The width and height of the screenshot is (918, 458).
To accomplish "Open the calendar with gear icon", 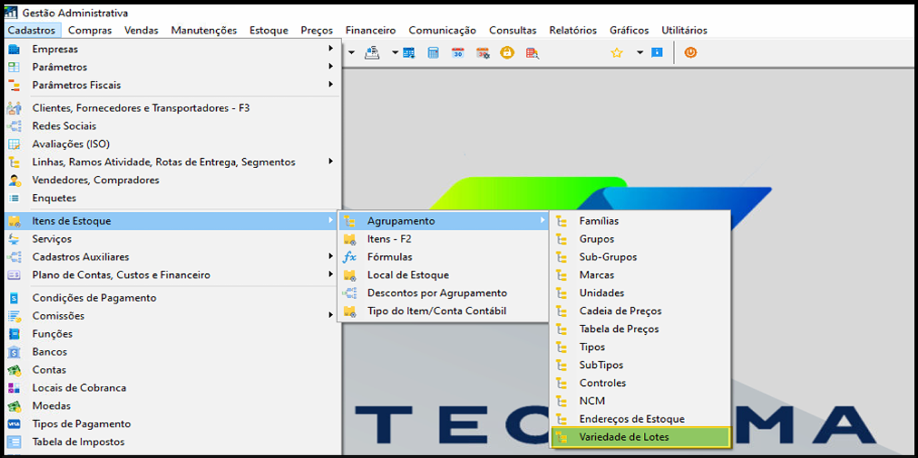I will [483, 53].
